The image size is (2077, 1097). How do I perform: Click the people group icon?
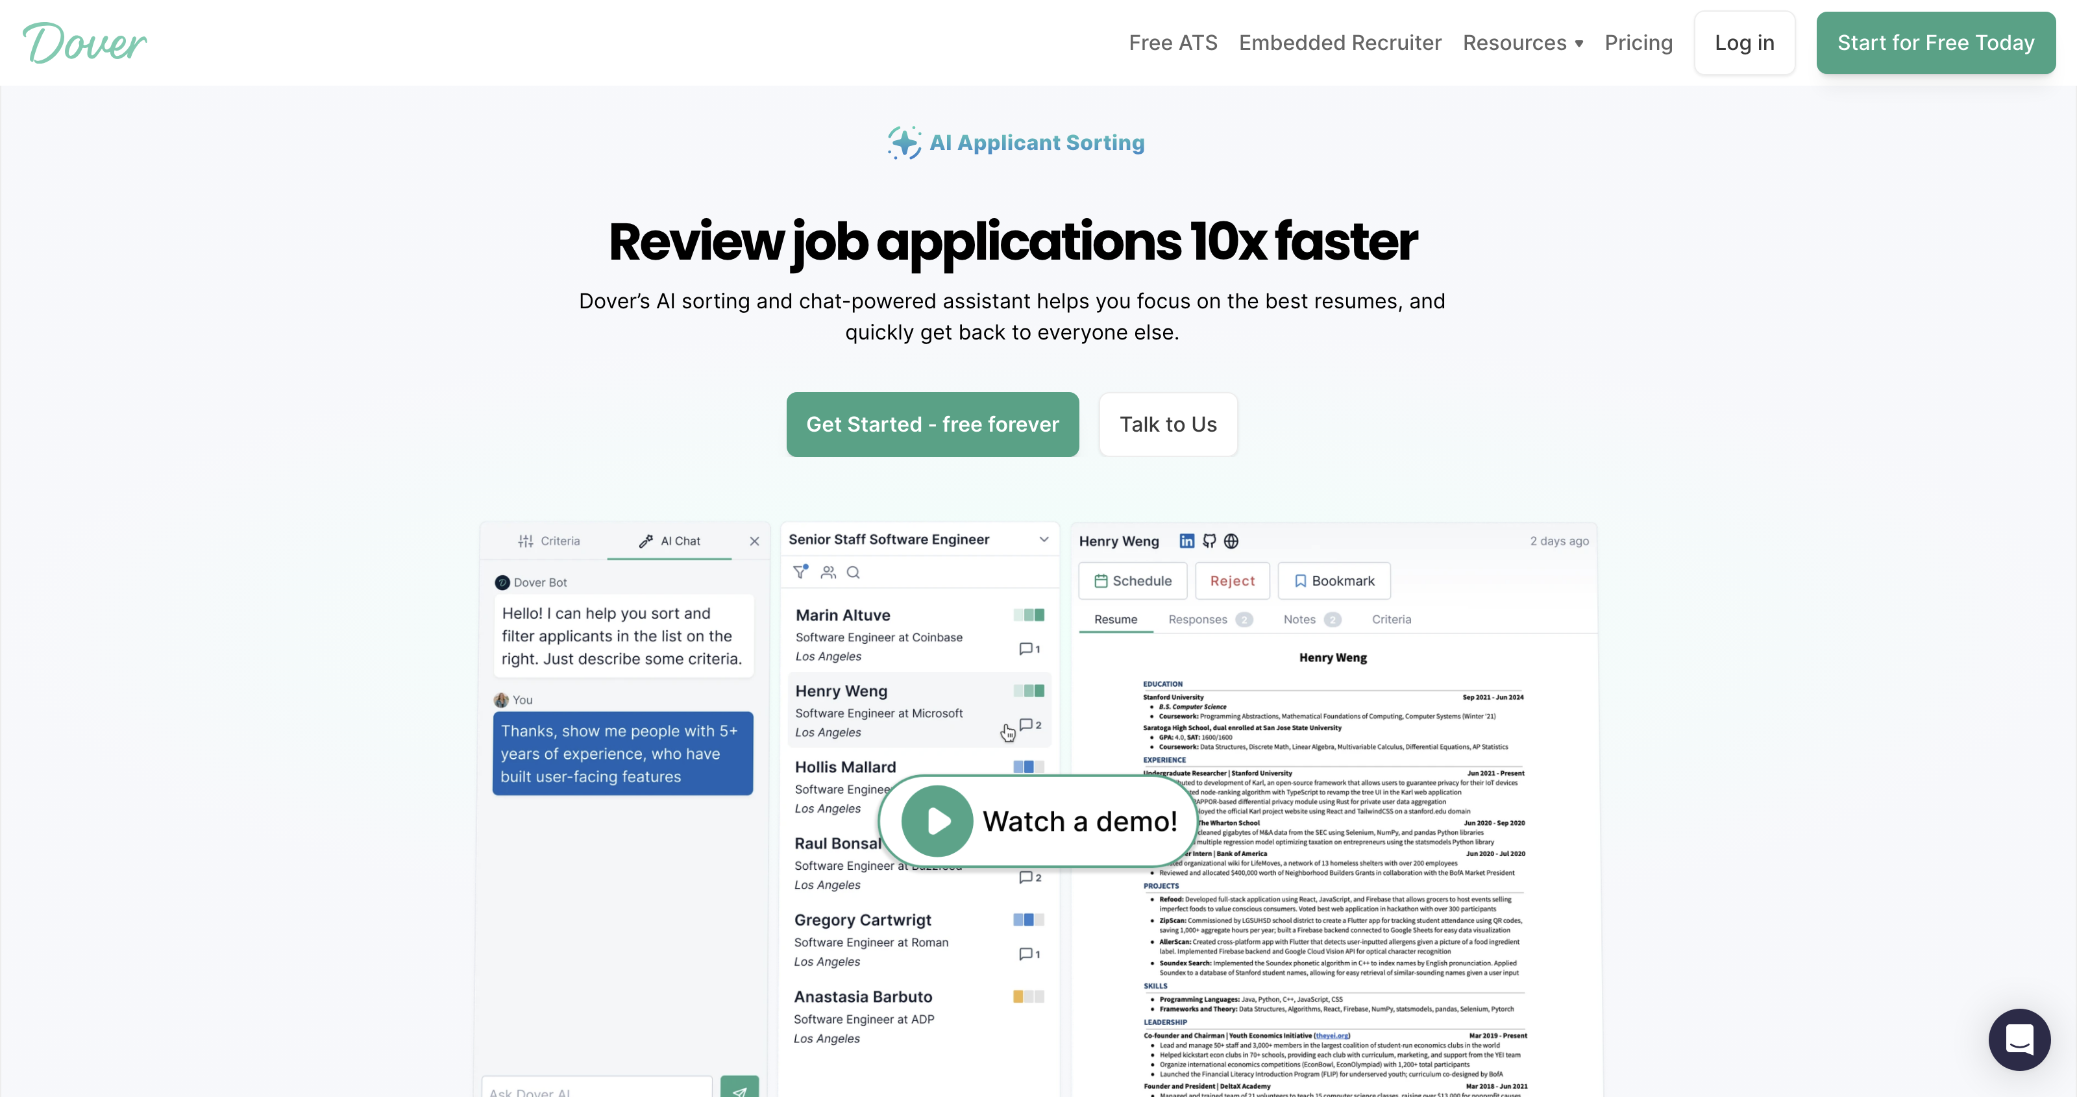coord(828,572)
